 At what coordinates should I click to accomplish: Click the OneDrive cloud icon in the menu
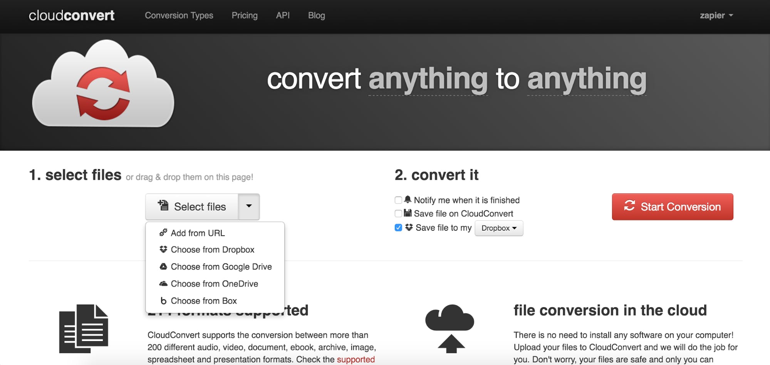click(163, 284)
